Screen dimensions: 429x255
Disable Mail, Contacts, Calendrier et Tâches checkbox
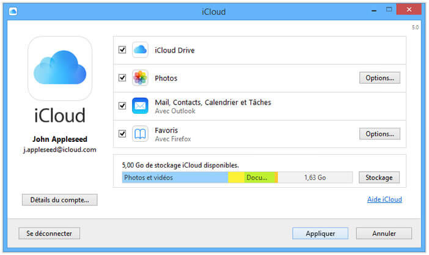pyautogui.click(x=122, y=106)
